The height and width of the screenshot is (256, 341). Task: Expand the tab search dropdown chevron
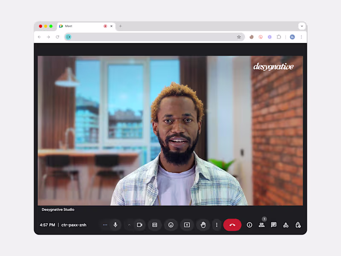302,26
